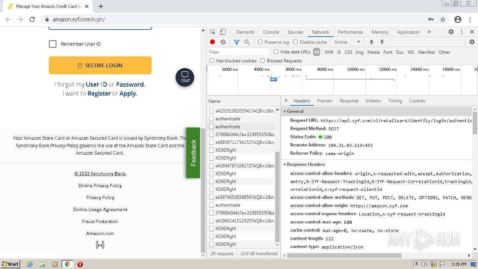Clear the network log

pos(223,42)
